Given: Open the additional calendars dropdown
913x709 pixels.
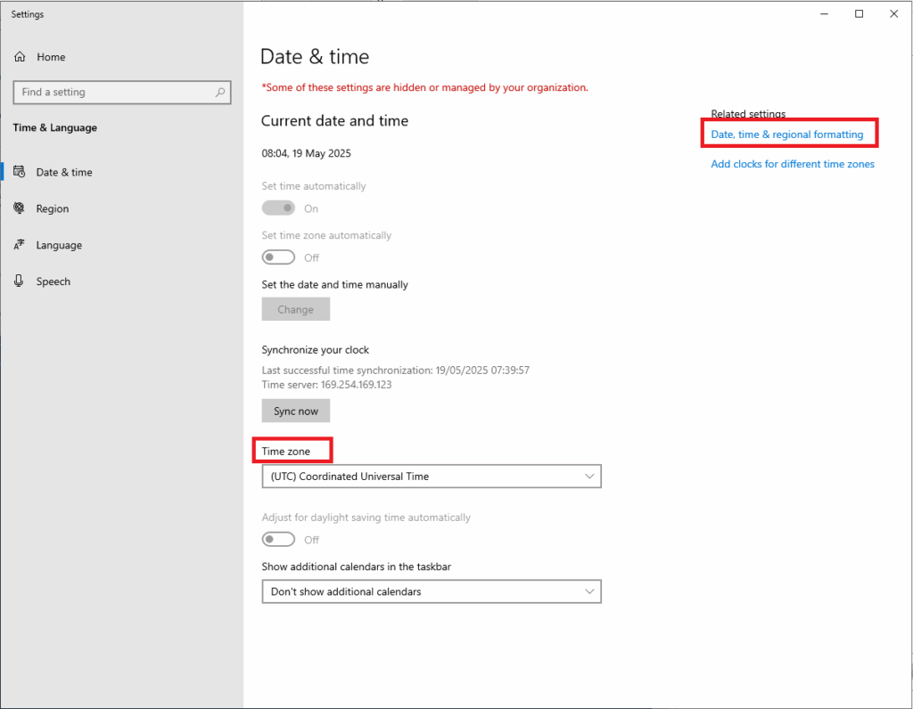Looking at the screenshot, I should [x=432, y=591].
